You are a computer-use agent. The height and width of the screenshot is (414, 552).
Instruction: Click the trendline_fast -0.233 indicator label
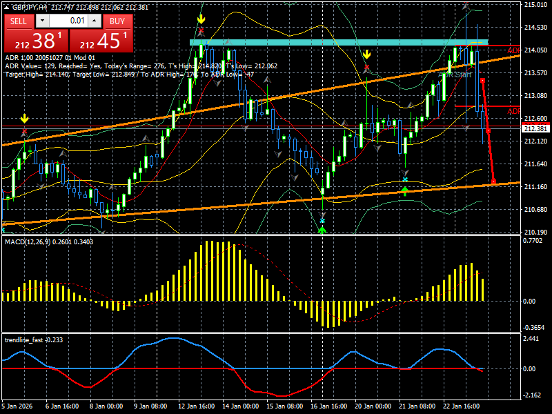coord(33,339)
